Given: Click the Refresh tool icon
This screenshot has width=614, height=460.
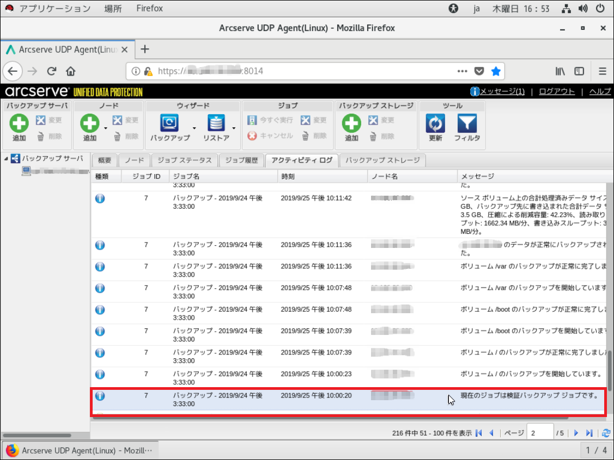Looking at the screenshot, I should tap(435, 123).
